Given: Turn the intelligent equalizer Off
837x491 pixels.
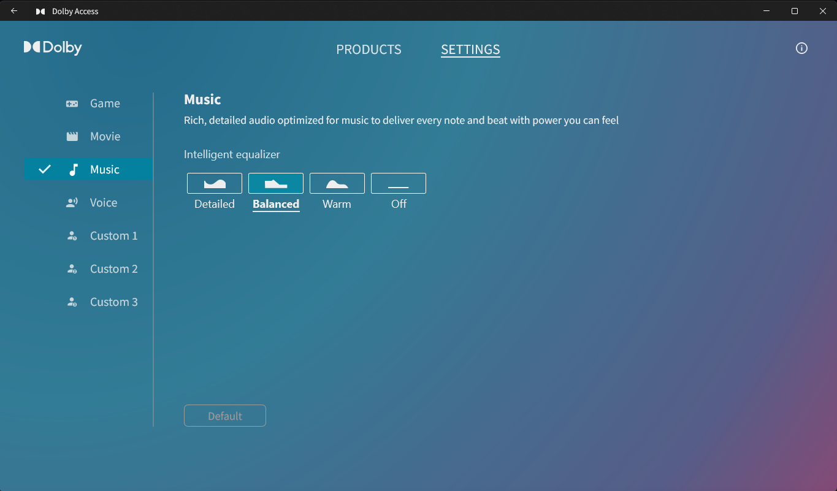Looking at the screenshot, I should (399, 183).
